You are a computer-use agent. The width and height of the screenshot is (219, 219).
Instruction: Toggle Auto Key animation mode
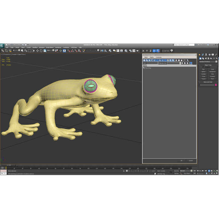pos(176,171)
